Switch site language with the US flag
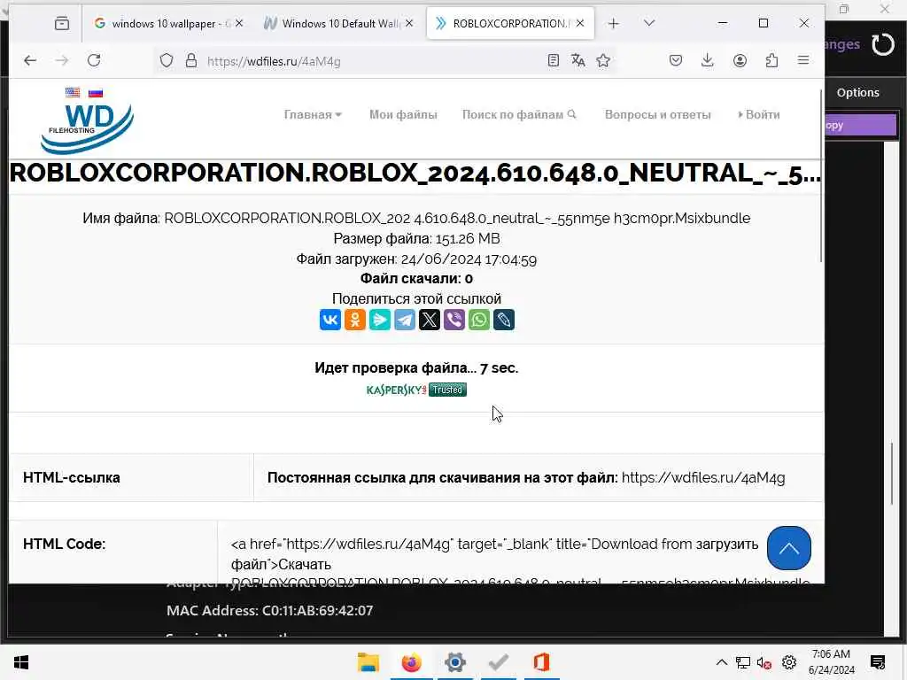 [73, 92]
